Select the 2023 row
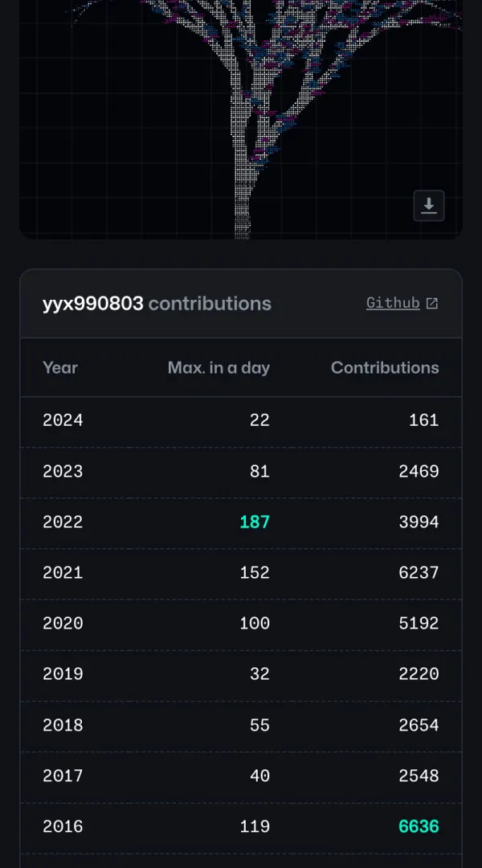 [x=241, y=472]
